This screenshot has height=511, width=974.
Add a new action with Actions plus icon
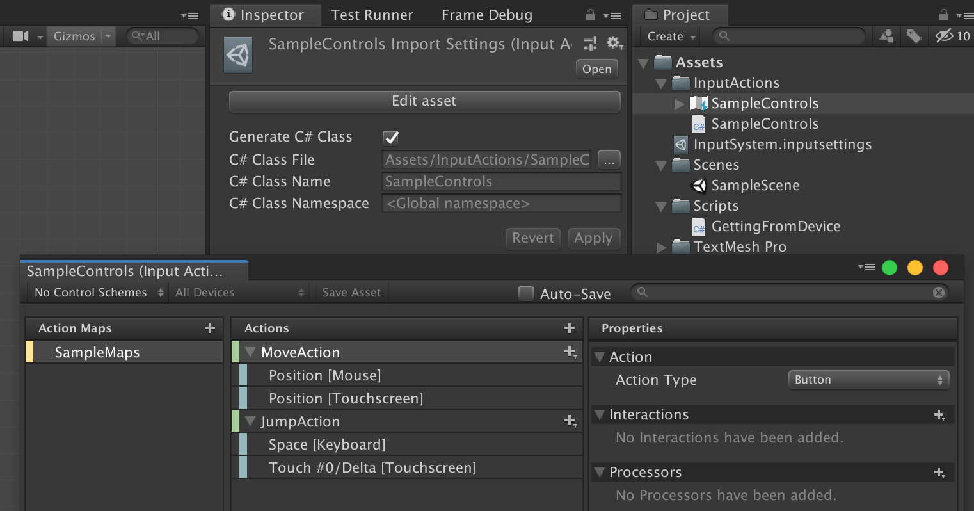click(x=570, y=328)
